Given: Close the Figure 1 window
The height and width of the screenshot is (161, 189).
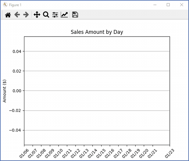Looking at the screenshot, I should pos(182,5).
